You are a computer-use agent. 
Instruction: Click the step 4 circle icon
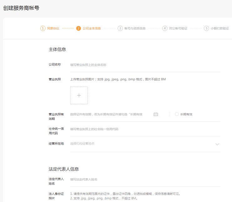pyautogui.click(x=165, y=28)
